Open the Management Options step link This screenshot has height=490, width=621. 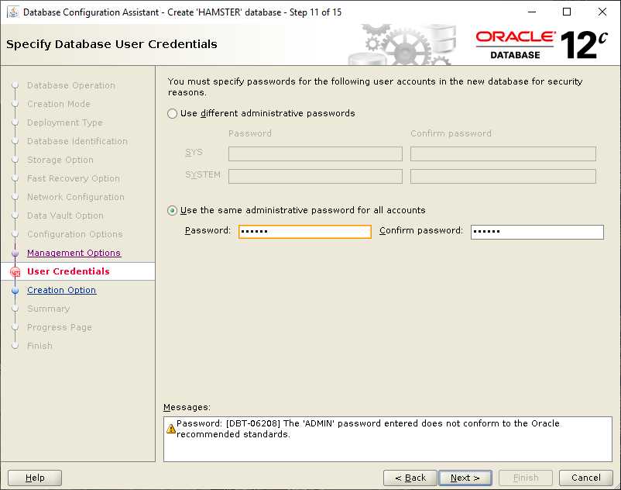pyautogui.click(x=74, y=253)
